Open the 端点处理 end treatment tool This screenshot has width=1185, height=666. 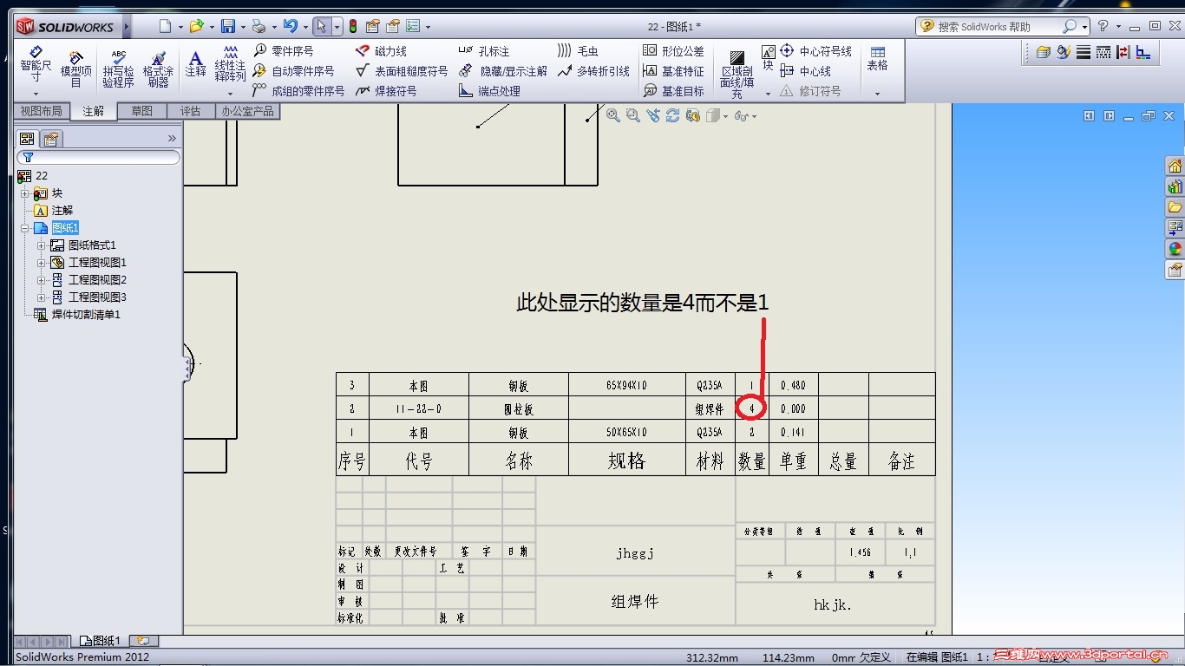coord(489,91)
